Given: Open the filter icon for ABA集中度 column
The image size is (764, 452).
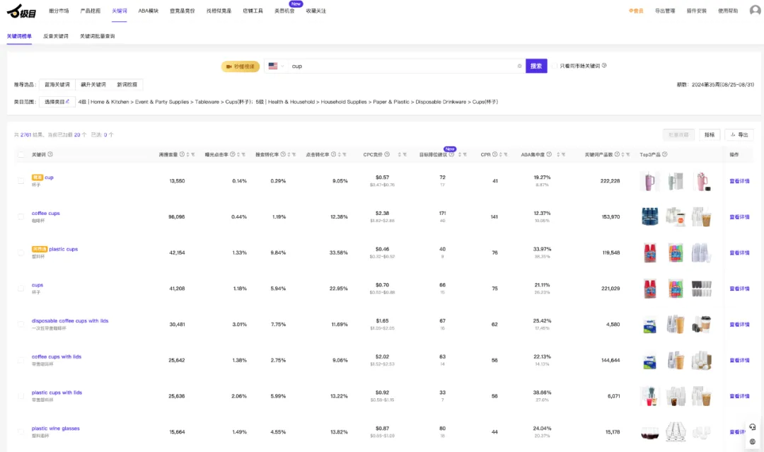Looking at the screenshot, I should [563, 154].
